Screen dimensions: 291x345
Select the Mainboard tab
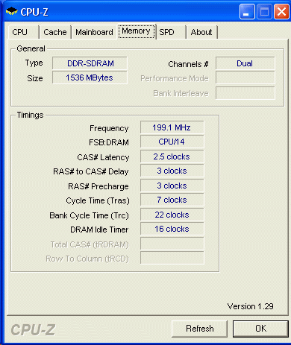coord(94,32)
